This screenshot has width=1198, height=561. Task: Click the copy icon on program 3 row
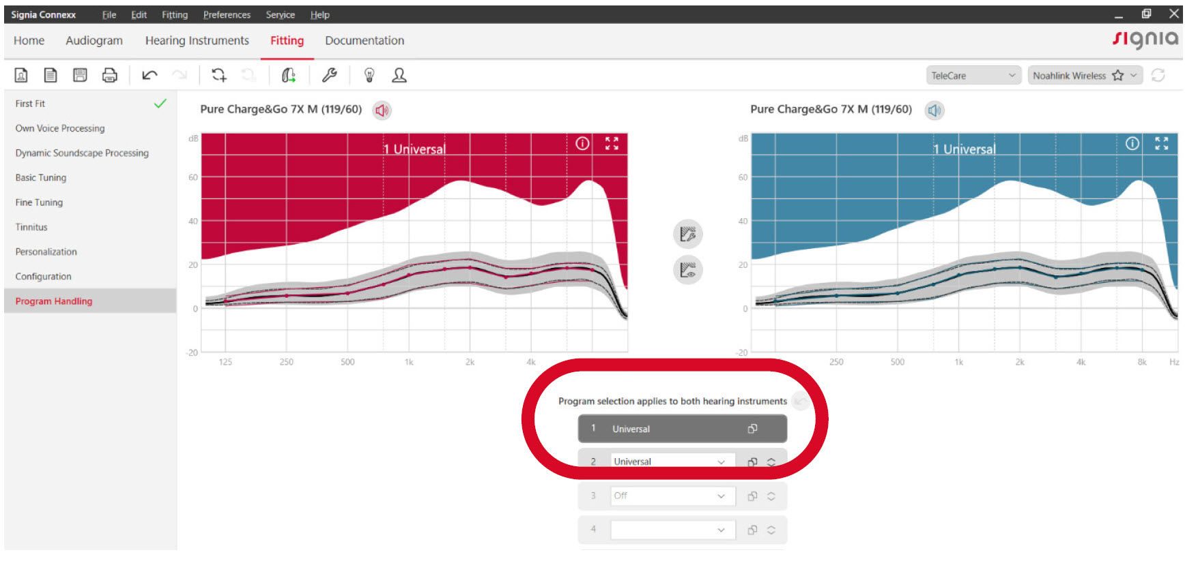click(752, 496)
